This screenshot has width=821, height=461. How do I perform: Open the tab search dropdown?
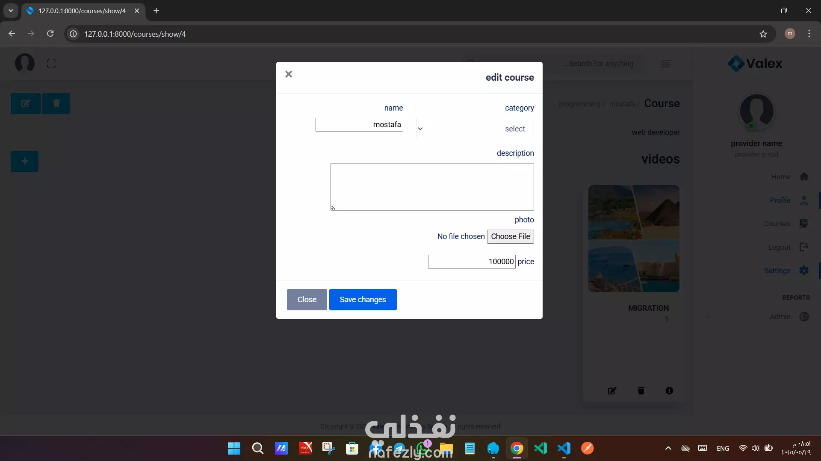click(x=11, y=11)
